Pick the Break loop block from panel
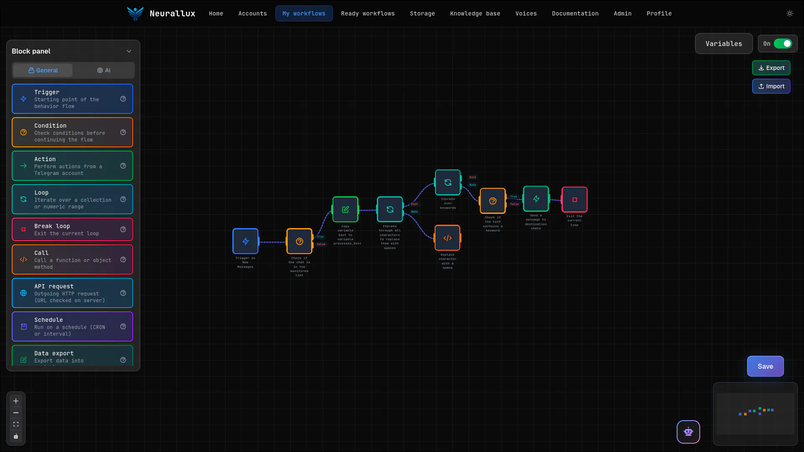804x452 pixels. coord(72,229)
